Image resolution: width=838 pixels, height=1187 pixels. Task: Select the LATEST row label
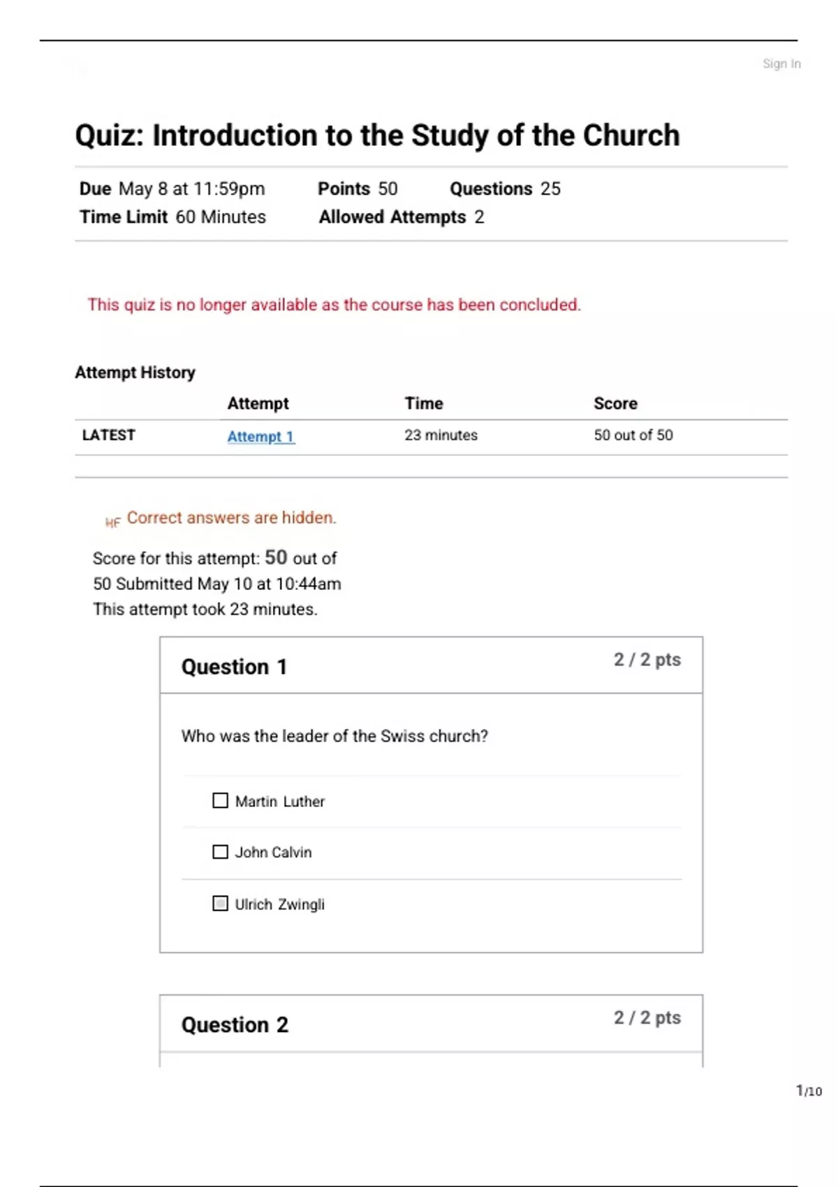(x=108, y=435)
